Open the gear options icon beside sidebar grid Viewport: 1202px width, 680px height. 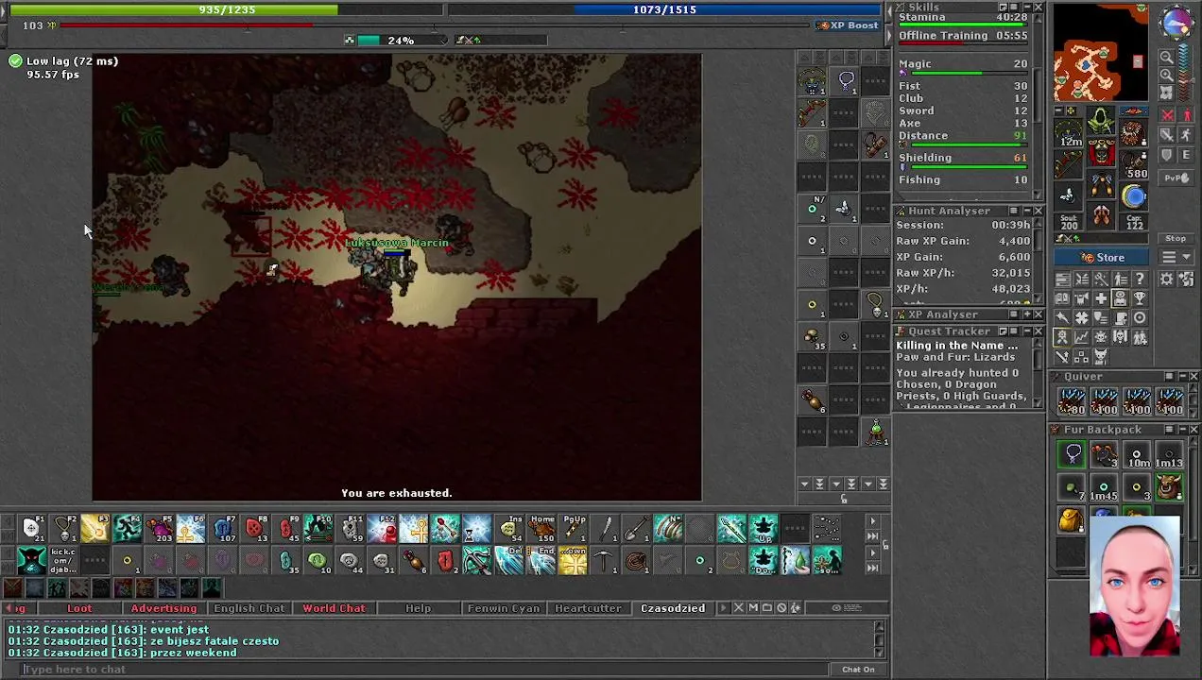pos(1167,279)
